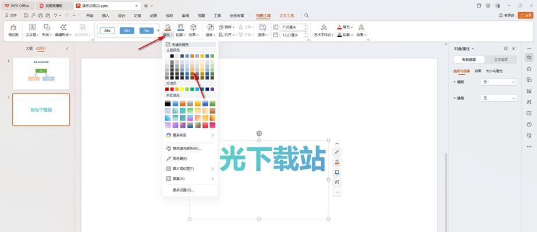537x232 pixels.
Task: Select slide 1 thumbnail
Action: [41, 73]
